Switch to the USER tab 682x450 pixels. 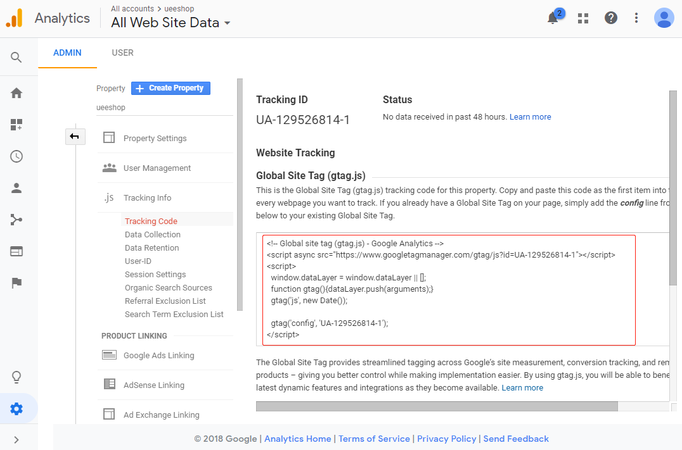123,53
